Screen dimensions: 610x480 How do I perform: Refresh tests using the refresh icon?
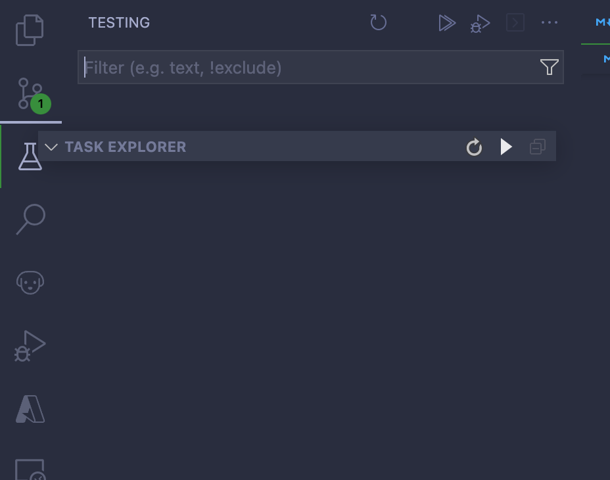click(378, 22)
